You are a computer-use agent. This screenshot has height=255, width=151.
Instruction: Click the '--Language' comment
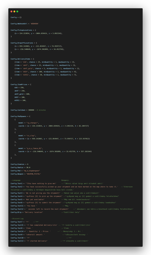click(x=16, y=180)
